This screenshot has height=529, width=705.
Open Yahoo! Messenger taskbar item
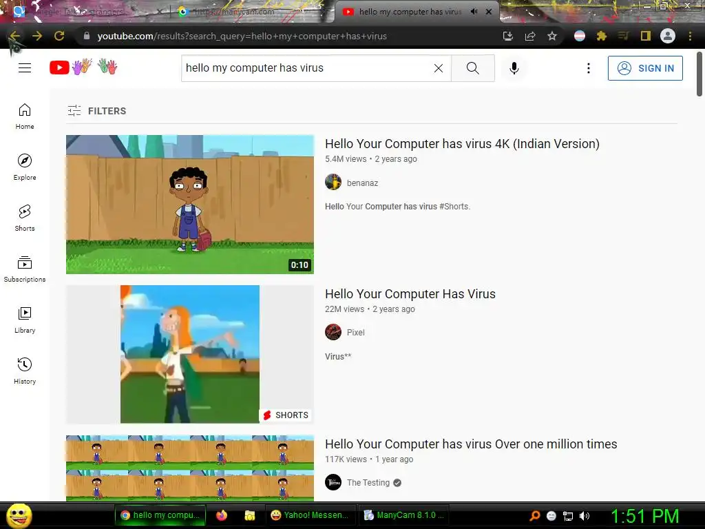click(311, 515)
